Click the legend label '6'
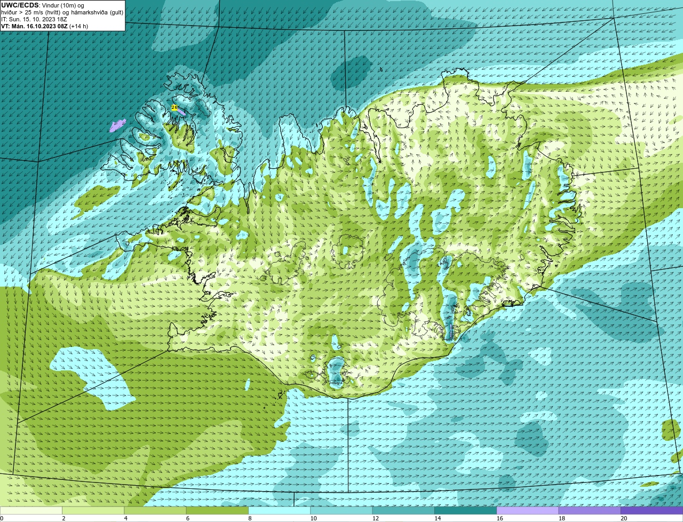The height and width of the screenshot is (522, 683). 187,518
